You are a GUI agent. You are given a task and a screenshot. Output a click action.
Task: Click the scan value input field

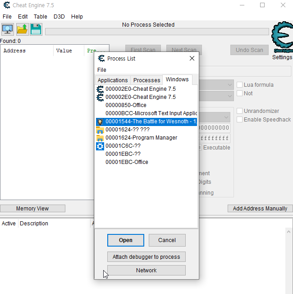pos(245,71)
